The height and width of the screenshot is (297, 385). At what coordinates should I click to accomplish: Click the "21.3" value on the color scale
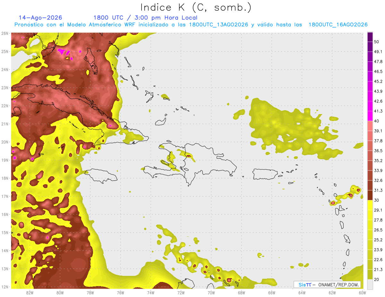pos(379,269)
